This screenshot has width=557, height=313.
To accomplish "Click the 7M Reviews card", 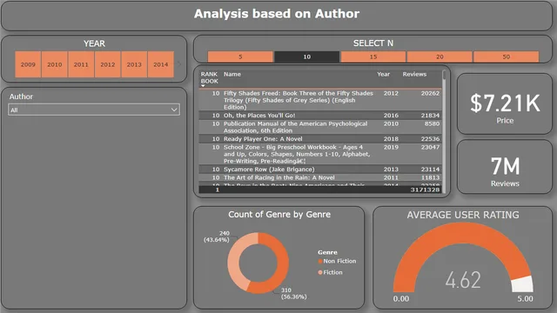I will point(505,167).
